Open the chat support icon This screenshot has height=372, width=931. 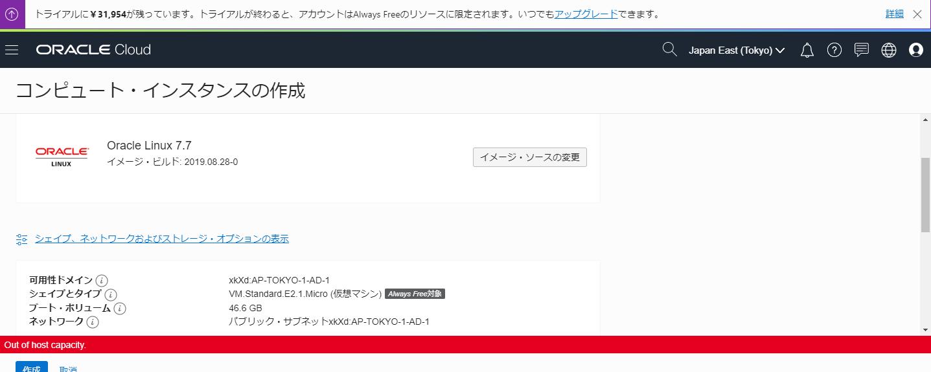coord(862,50)
